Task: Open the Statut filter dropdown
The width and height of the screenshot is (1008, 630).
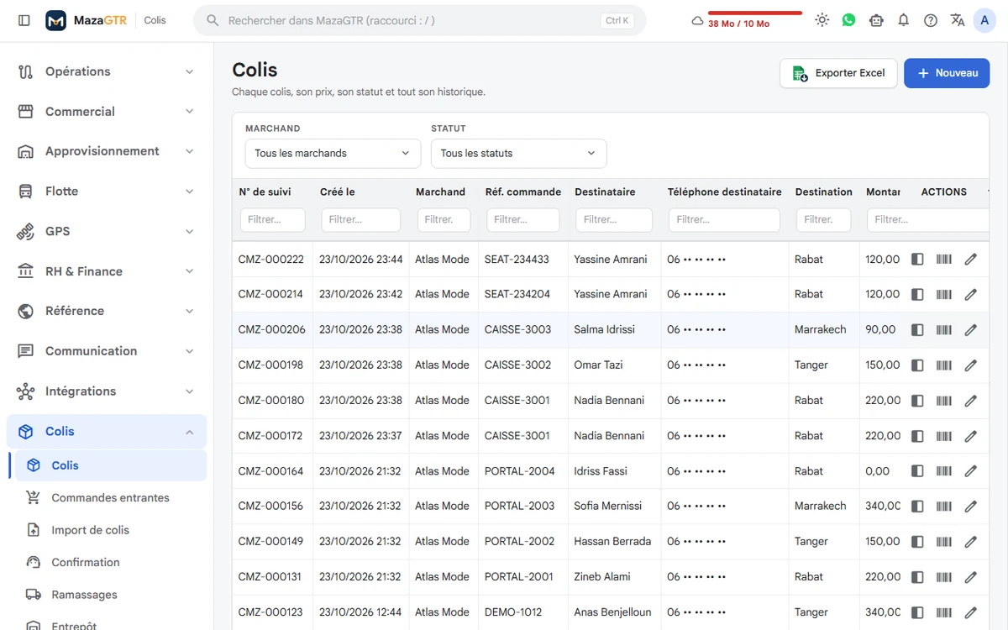Action: (x=518, y=153)
